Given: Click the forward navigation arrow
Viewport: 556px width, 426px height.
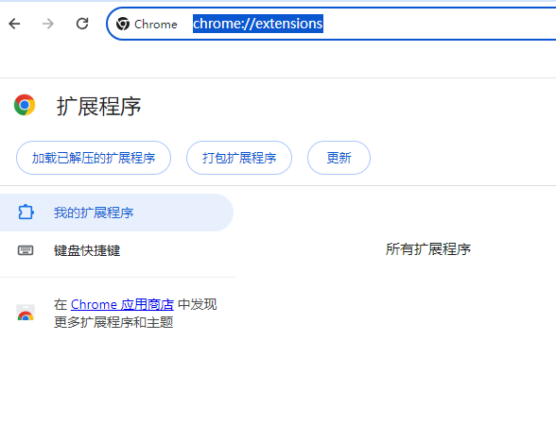Looking at the screenshot, I should tap(48, 24).
